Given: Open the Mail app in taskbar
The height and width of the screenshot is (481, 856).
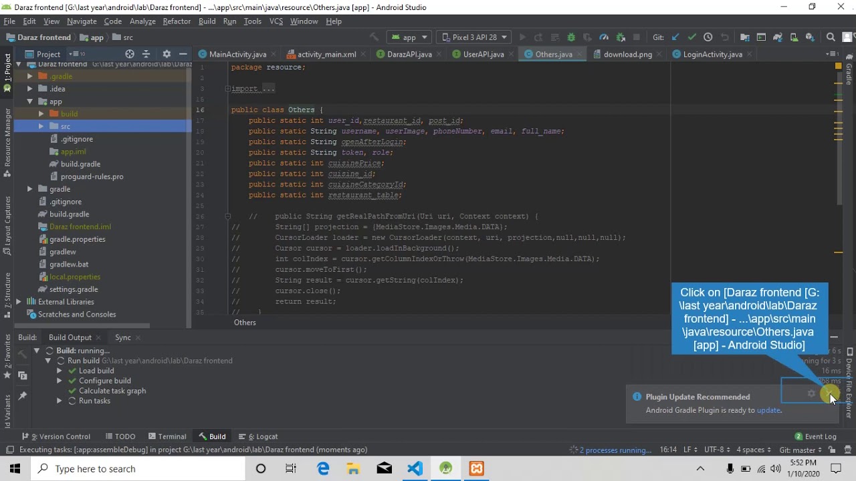Looking at the screenshot, I should click(x=385, y=468).
